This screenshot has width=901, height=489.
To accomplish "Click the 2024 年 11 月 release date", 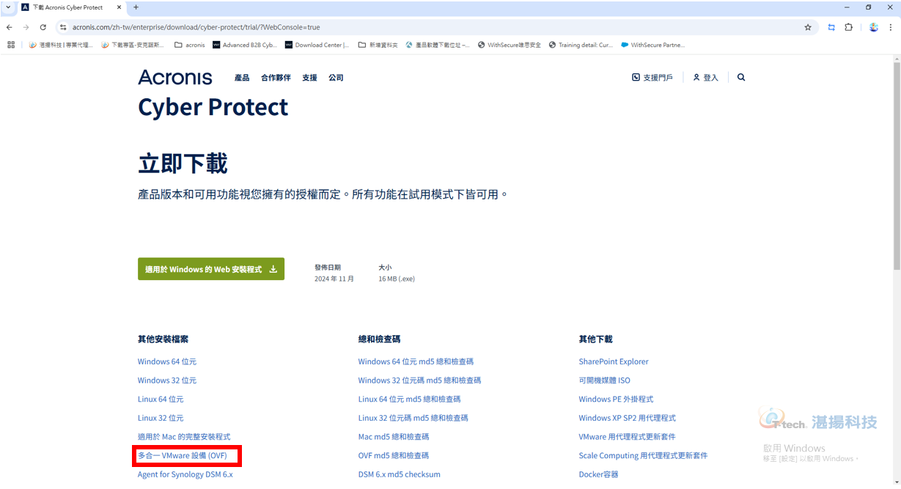I will [334, 279].
